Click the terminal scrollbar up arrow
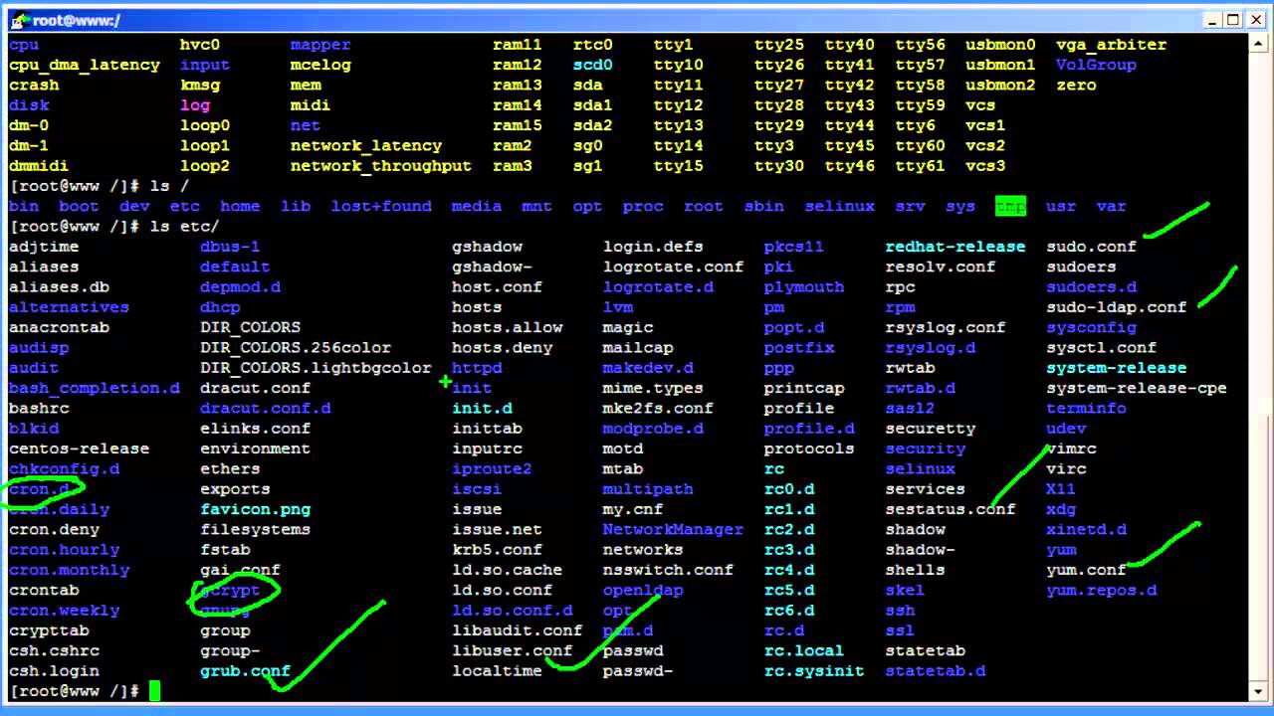The width and height of the screenshot is (1274, 716). tap(1257, 45)
